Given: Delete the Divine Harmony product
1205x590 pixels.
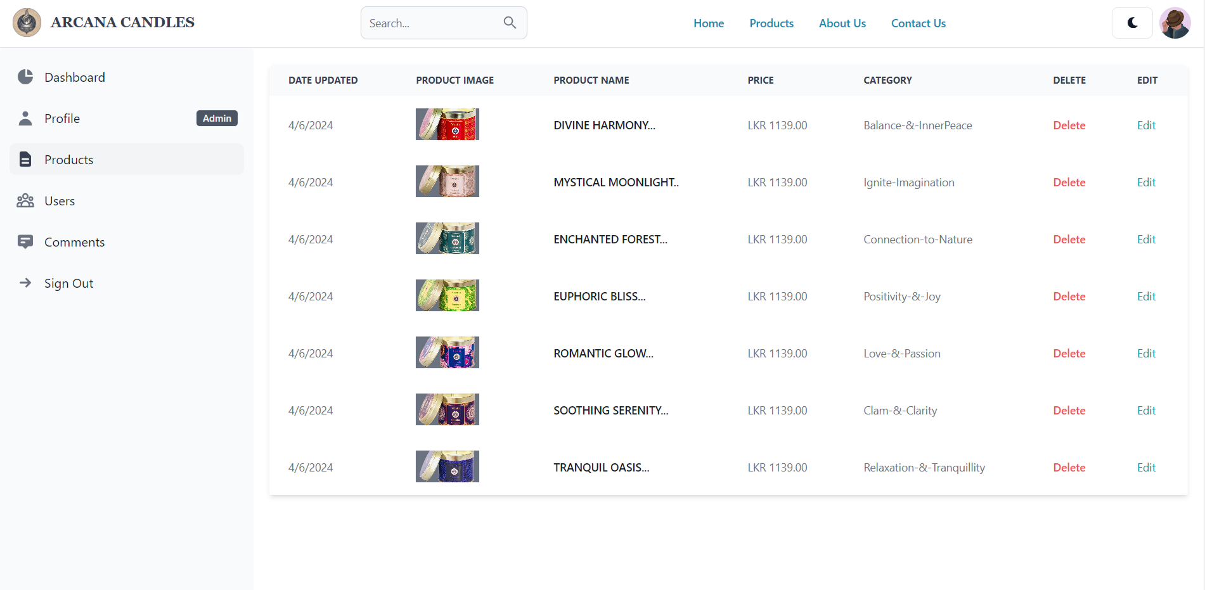Looking at the screenshot, I should point(1069,125).
